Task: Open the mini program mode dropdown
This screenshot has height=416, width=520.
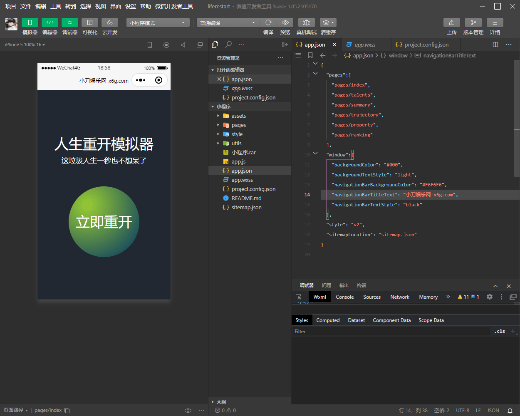Action: pos(158,23)
